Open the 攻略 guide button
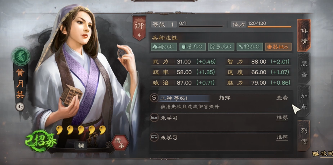The image size is (333, 165). point(323,154)
